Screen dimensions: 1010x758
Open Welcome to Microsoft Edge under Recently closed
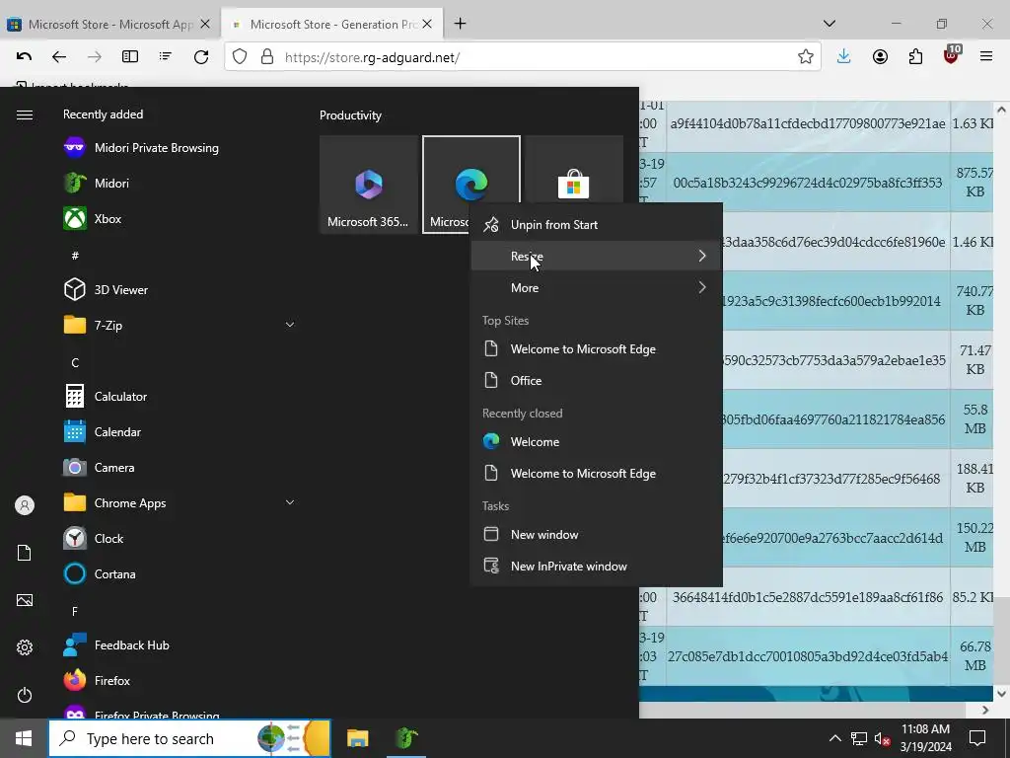pos(597,473)
